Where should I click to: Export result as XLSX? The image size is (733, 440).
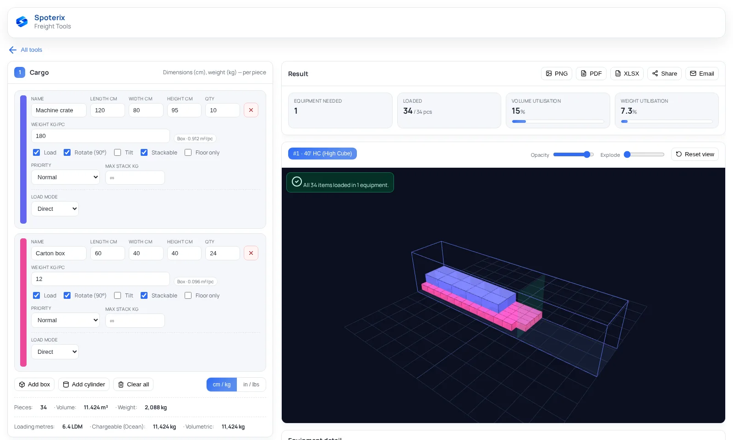(627, 73)
